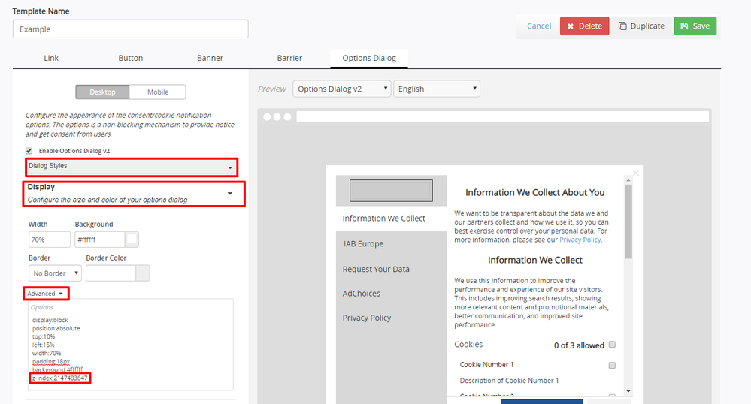751x404 pixels.
Task: Toggle the Cookie Number 1 checkbox
Action: [x=612, y=365]
